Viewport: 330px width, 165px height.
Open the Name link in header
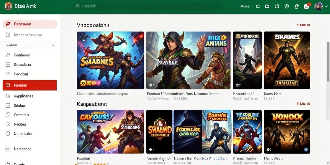pos(245,6)
